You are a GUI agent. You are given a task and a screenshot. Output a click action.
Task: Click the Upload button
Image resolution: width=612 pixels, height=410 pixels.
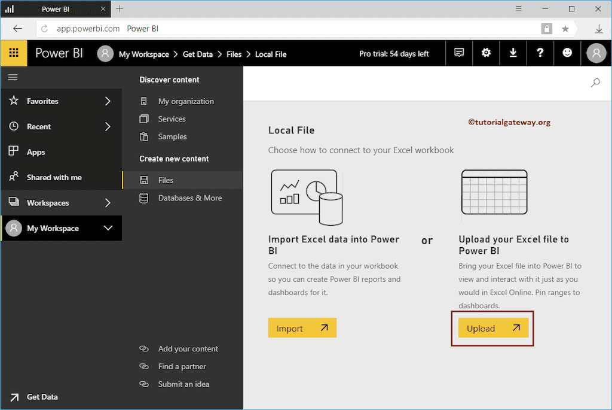pyautogui.click(x=492, y=328)
